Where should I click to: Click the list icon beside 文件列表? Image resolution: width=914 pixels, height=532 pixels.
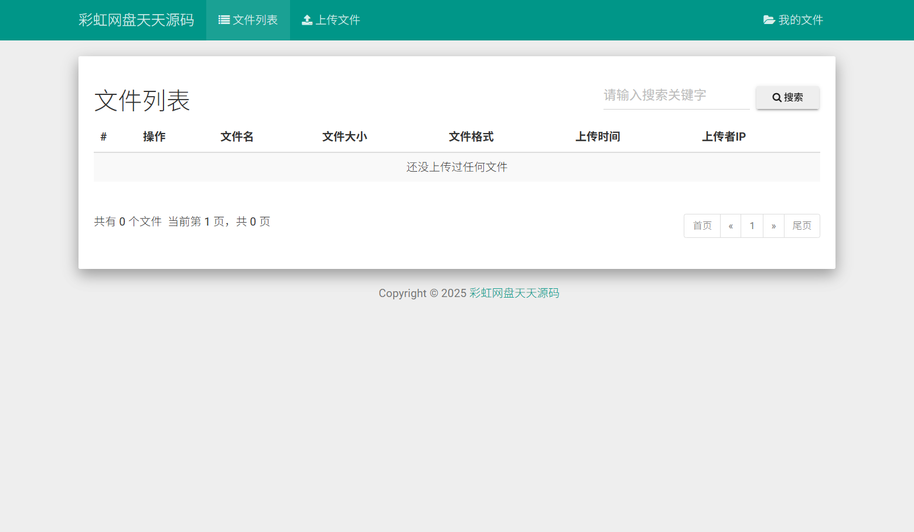(223, 19)
